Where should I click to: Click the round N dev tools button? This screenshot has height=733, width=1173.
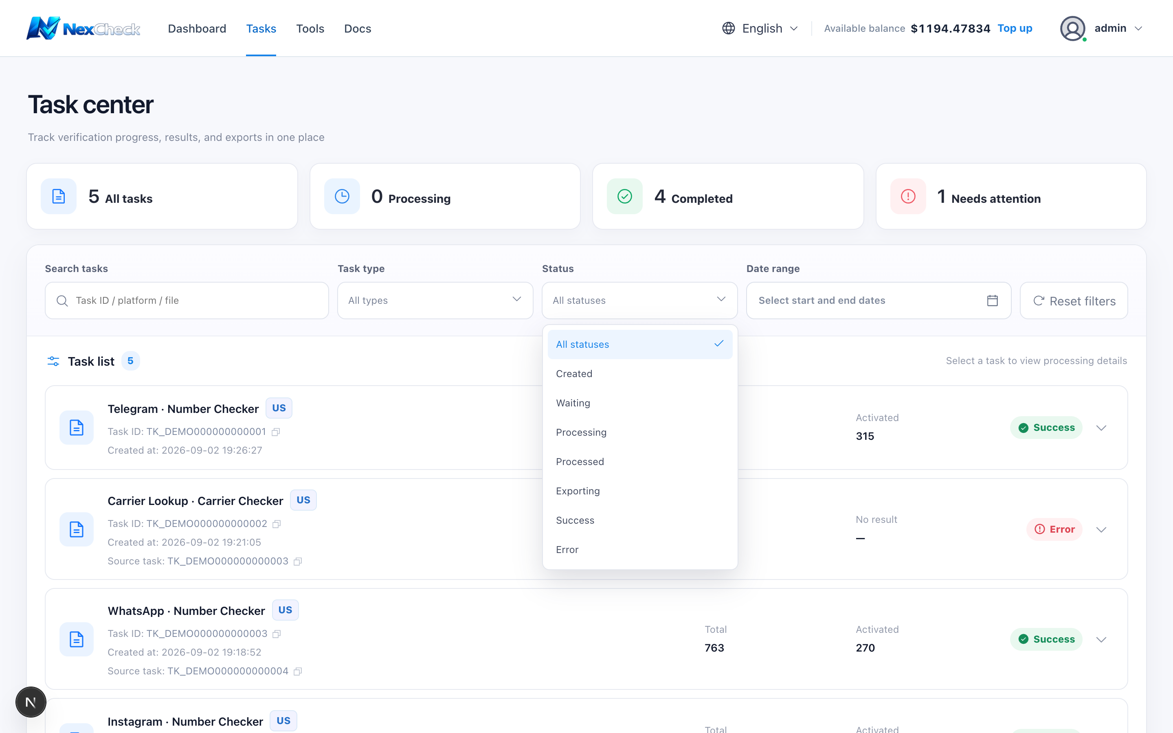tap(31, 702)
